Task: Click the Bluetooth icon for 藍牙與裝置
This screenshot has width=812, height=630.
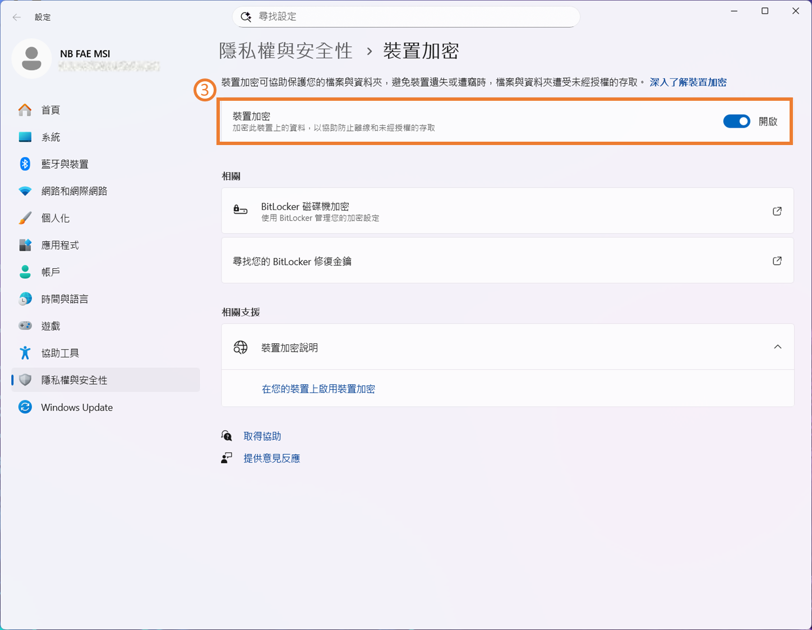Action: point(25,164)
